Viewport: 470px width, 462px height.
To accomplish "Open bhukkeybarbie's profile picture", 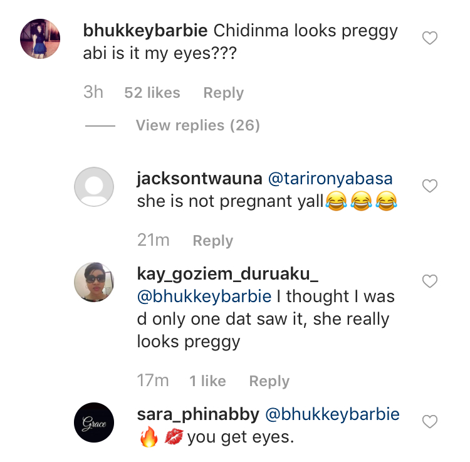I will click(x=40, y=39).
